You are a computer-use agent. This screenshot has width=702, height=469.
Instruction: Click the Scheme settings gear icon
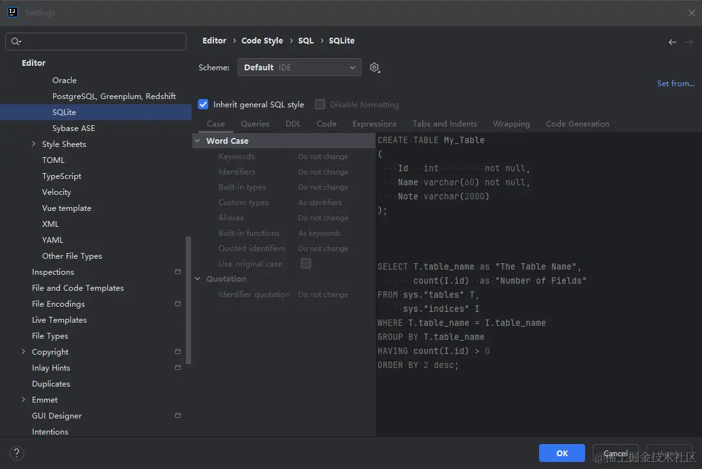(374, 67)
